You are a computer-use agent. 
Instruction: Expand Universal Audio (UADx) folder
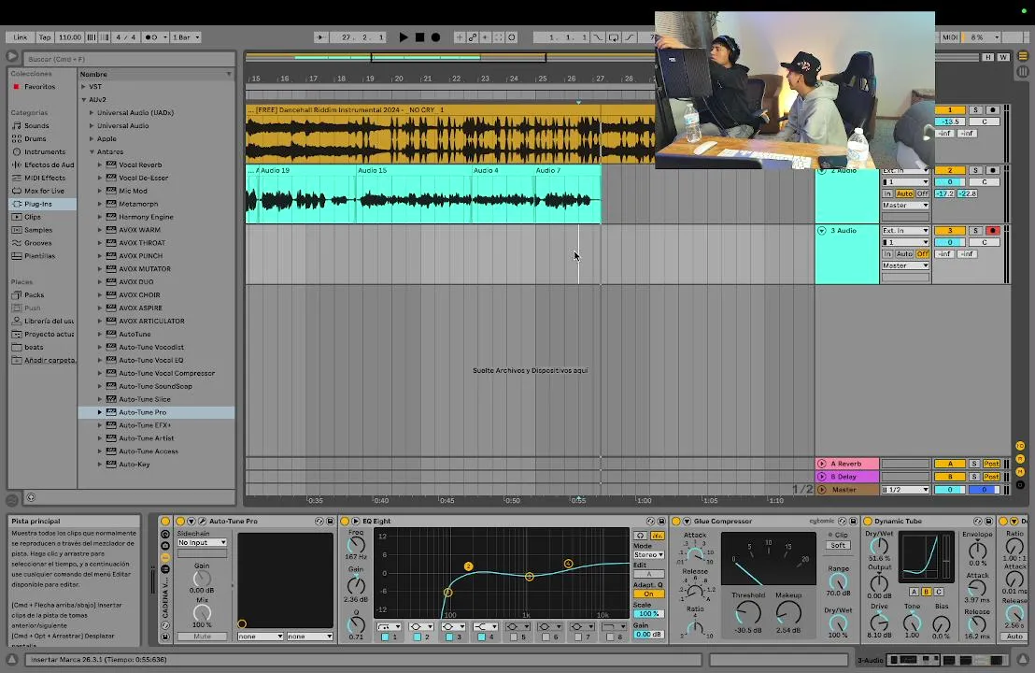click(92, 113)
